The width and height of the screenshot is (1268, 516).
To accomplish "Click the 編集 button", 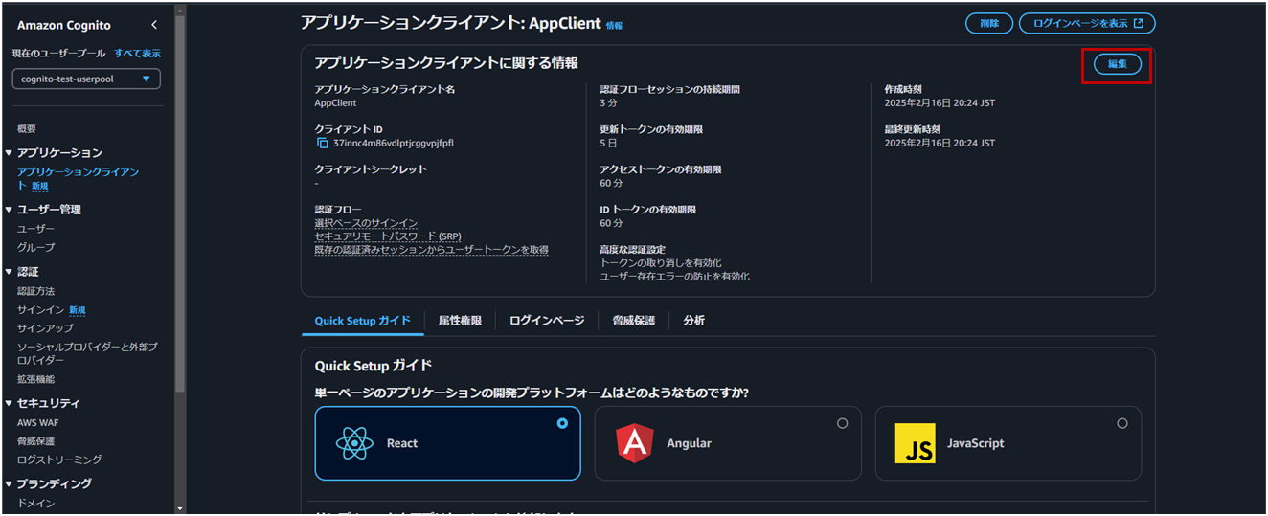I will pos(1118,64).
